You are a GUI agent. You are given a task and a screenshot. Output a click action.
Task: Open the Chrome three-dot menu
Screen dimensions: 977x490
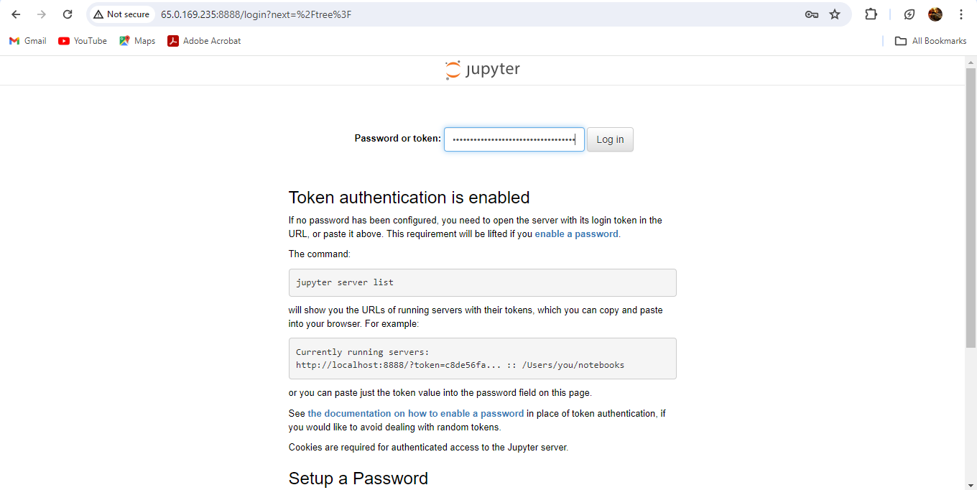tap(961, 14)
